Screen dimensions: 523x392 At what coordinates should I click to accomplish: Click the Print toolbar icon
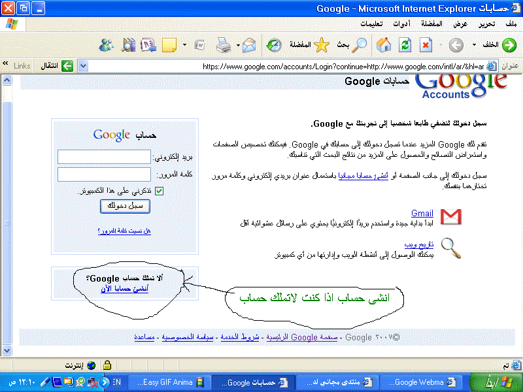click(x=223, y=45)
